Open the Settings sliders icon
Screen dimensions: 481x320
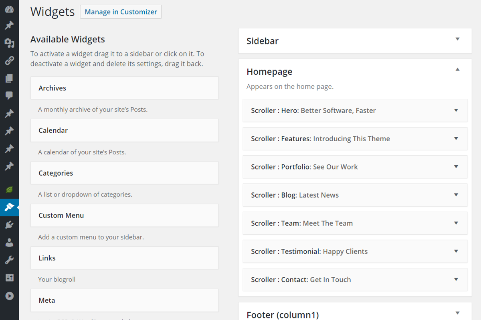(9, 278)
